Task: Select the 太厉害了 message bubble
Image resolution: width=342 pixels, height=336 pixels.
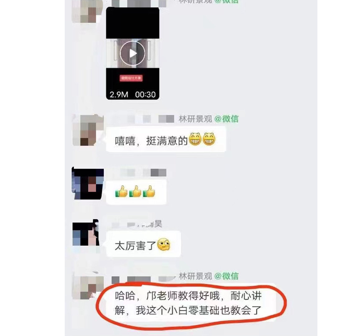Action: click(143, 244)
